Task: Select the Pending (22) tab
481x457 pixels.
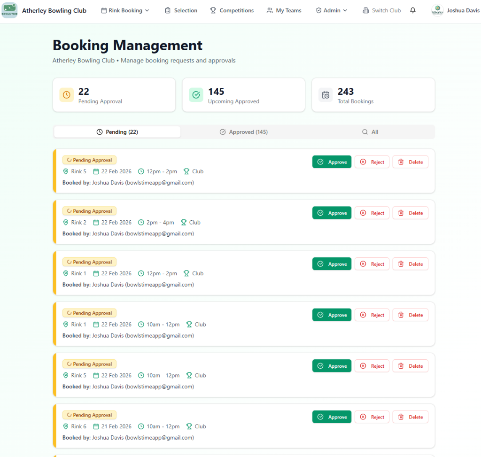Action: click(x=117, y=132)
